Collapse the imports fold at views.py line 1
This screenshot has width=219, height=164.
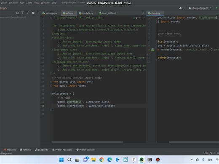[x=157, y=18]
